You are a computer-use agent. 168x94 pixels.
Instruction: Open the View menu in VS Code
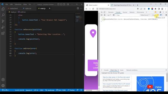(x=25, y=4)
